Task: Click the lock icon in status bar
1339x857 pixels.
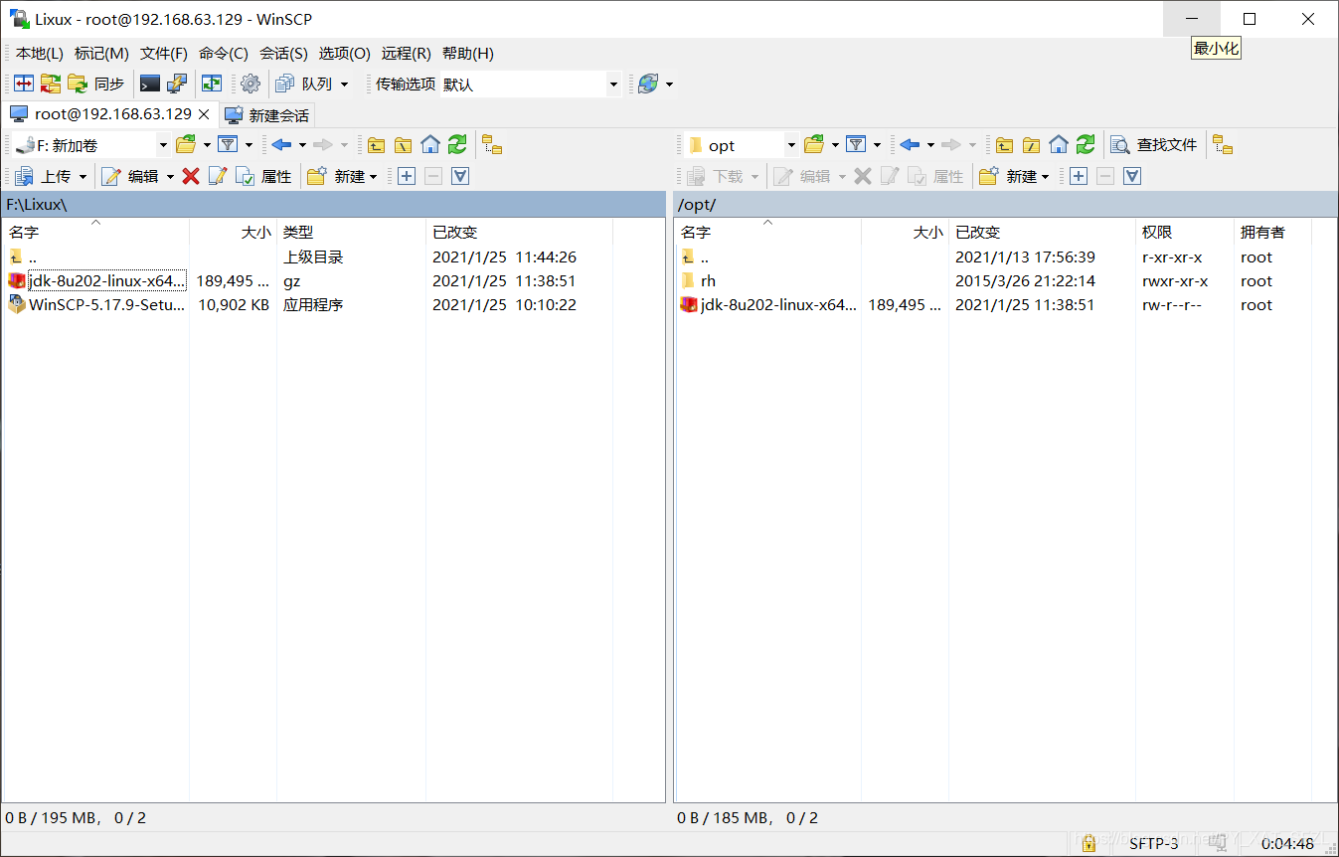Action: pyautogui.click(x=1089, y=843)
